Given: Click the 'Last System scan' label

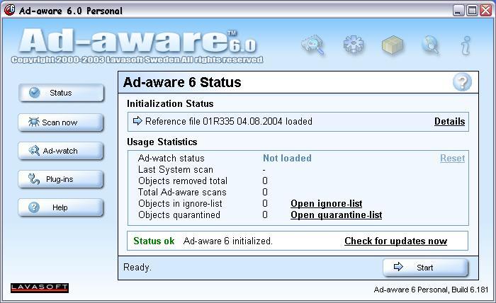Looking at the screenshot, I should coord(176,169).
